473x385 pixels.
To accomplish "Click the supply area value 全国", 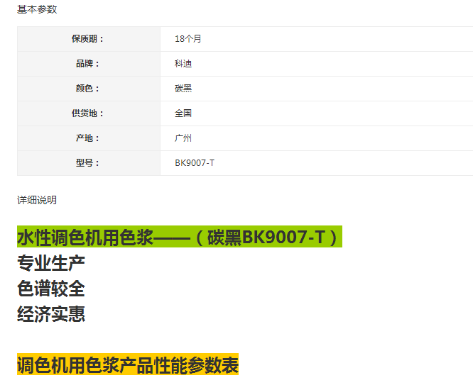I will point(183,113).
